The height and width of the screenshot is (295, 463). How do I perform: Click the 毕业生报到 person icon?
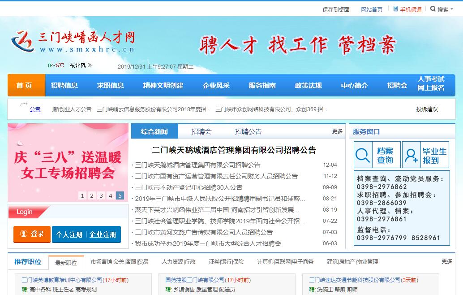[411, 155]
